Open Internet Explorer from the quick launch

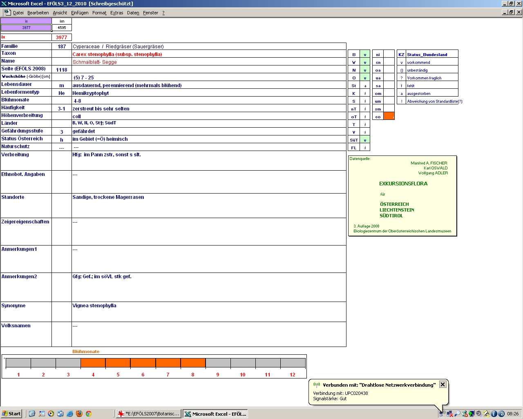pyautogui.click(x=69, y=414)
